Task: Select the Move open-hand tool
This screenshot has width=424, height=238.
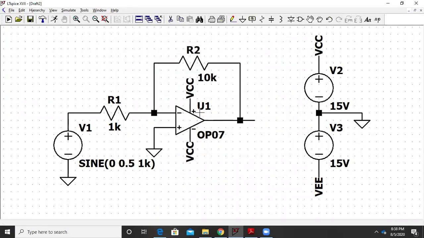Action: [310, 20]
